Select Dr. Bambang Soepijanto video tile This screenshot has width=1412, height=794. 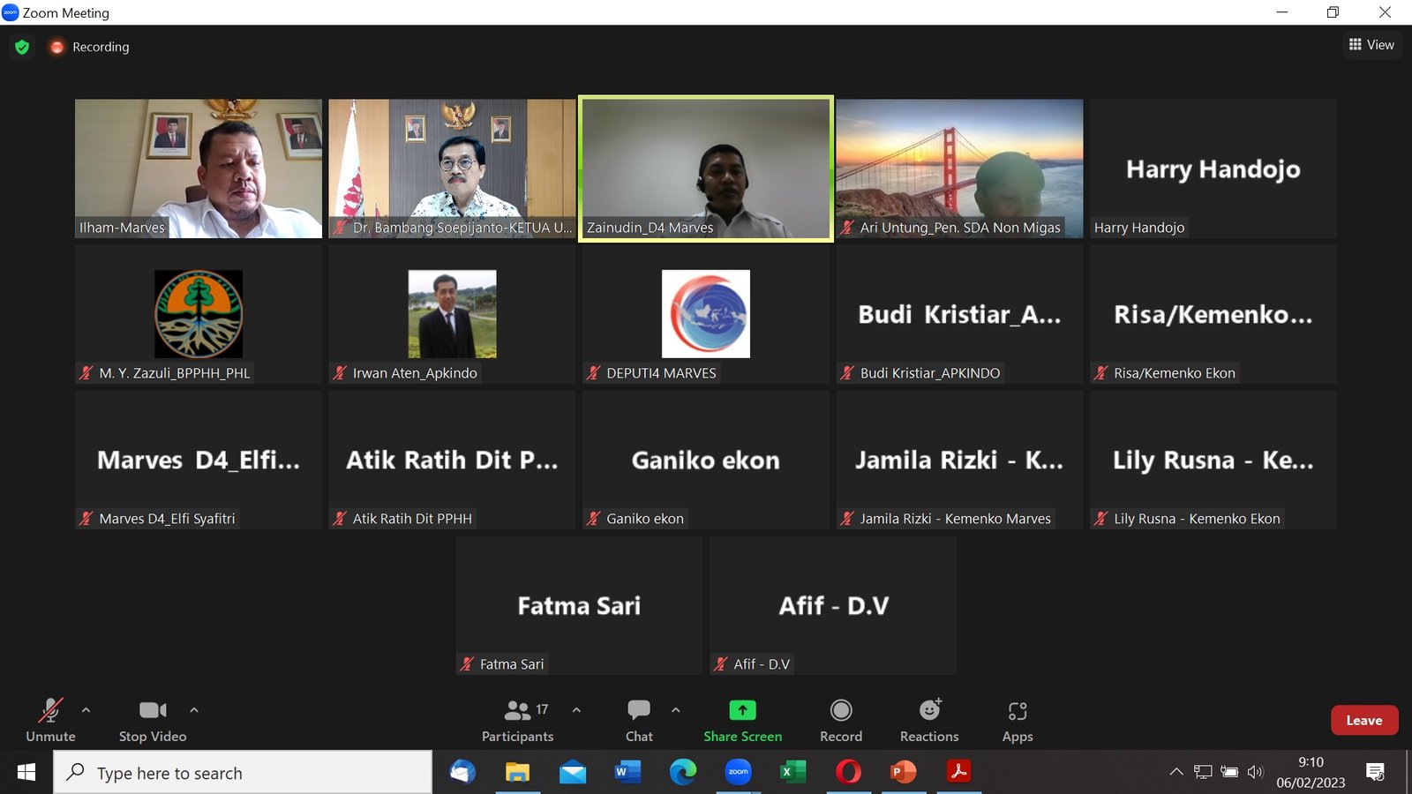tap(452, 169)
